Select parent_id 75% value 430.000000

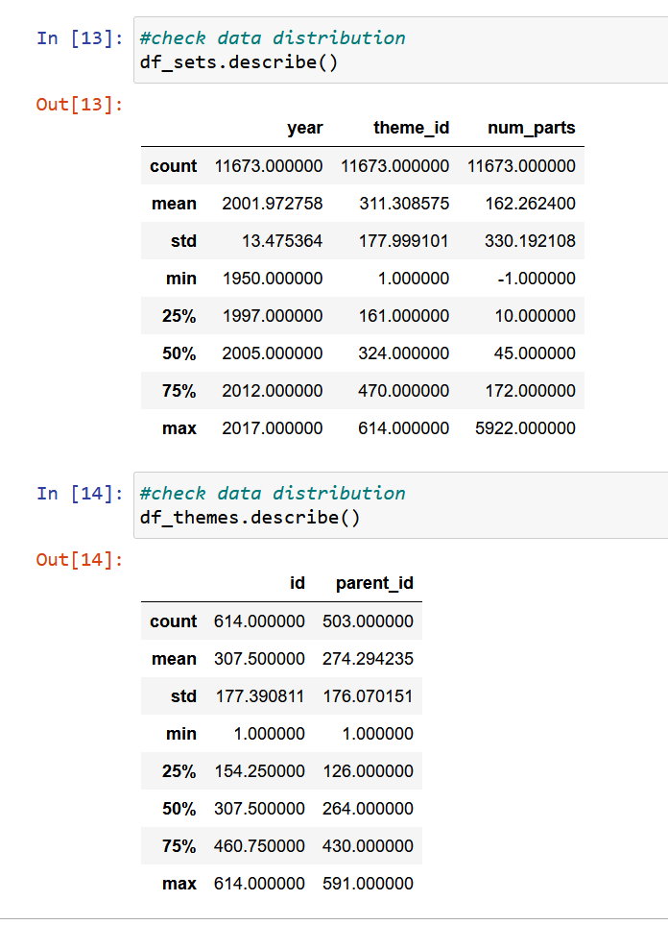click(368, 846)
